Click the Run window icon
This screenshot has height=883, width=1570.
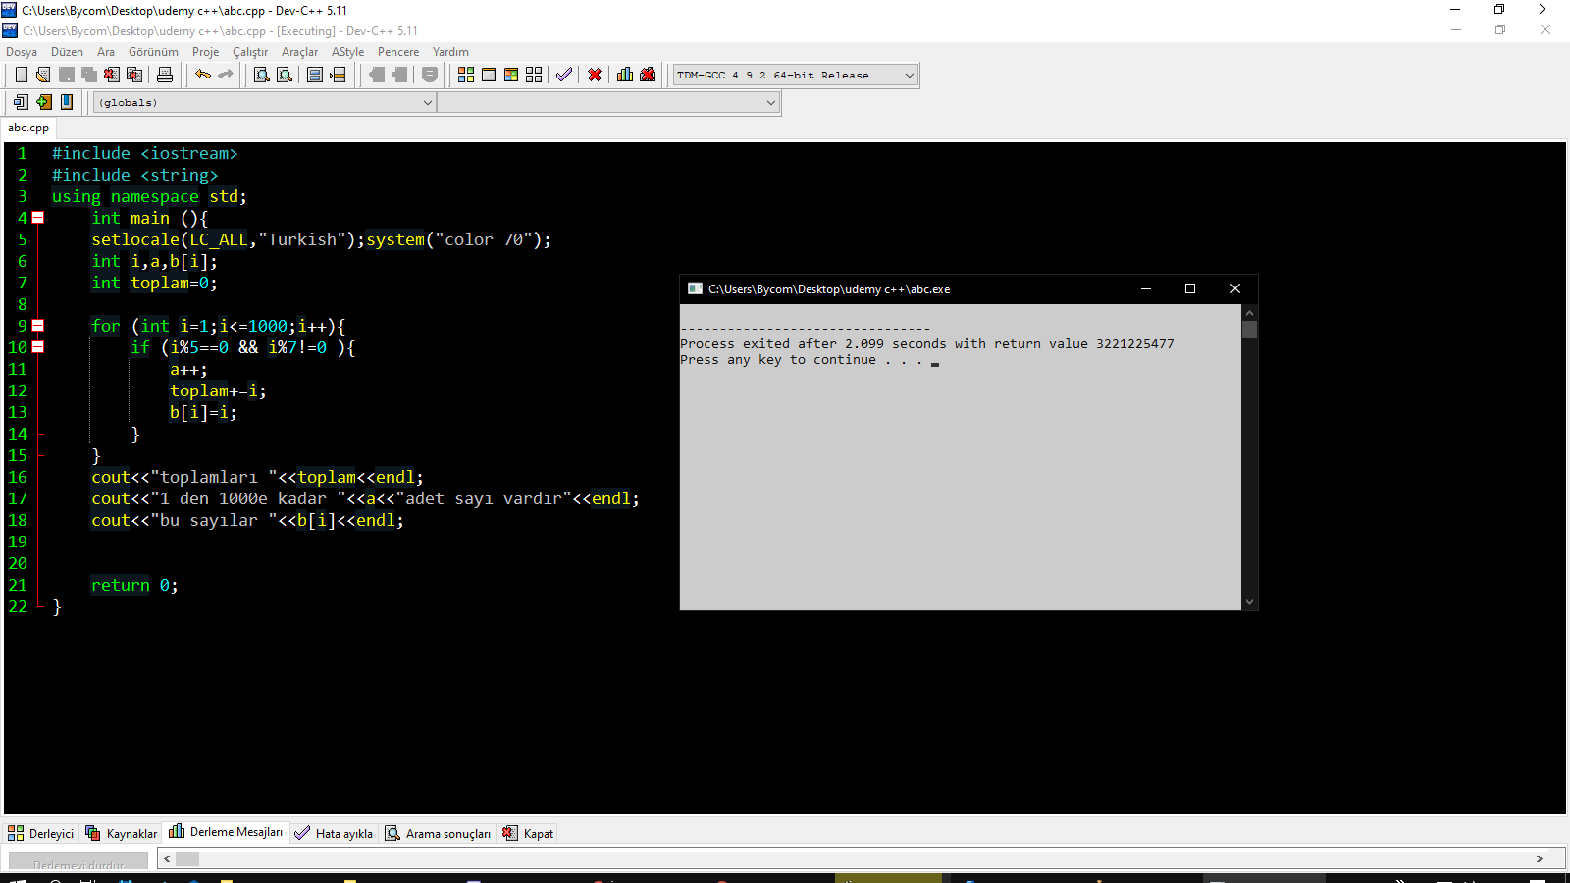[x=489, y=75]
